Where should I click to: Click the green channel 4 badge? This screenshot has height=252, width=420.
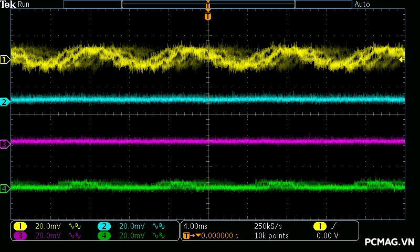tap(104, 236)
